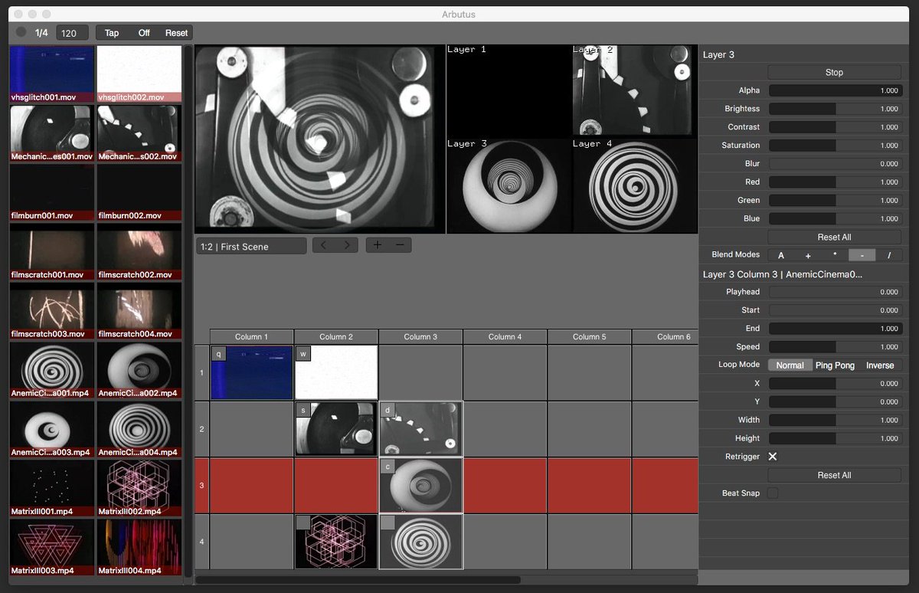Select the + add blend mode
This screenshot has width=919, height=593.
(x=808, y=255)
